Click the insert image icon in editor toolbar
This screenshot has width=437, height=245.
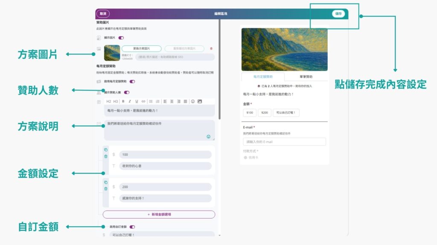tap(200, 101)
